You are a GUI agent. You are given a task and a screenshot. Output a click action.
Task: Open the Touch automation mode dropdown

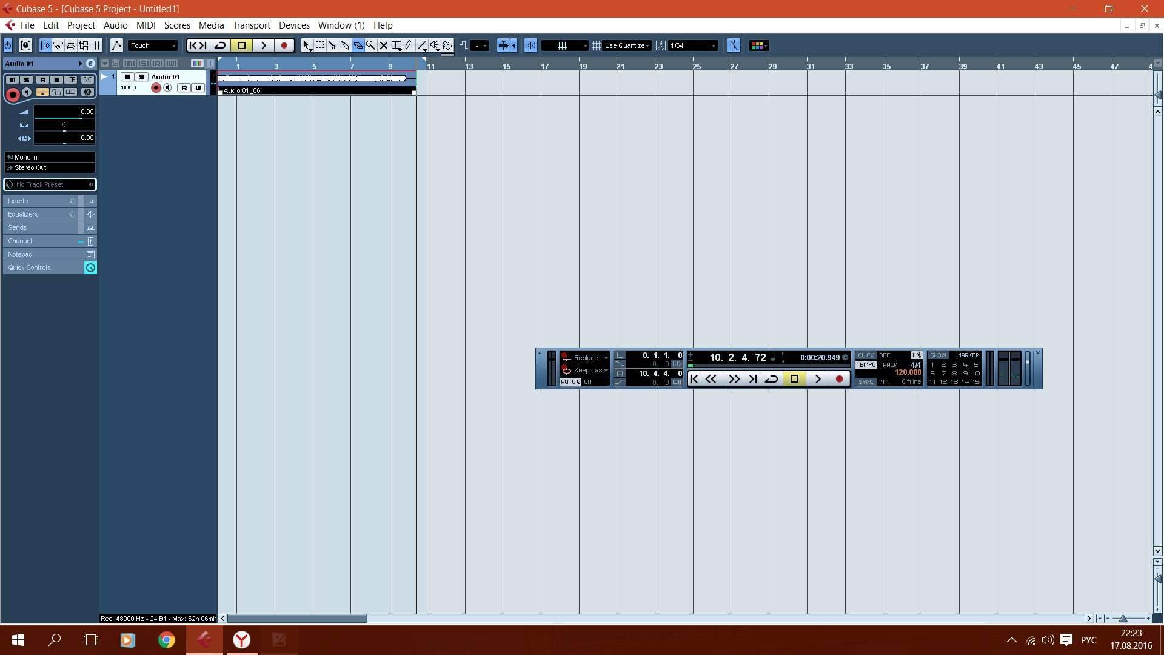tap(153, 45)
